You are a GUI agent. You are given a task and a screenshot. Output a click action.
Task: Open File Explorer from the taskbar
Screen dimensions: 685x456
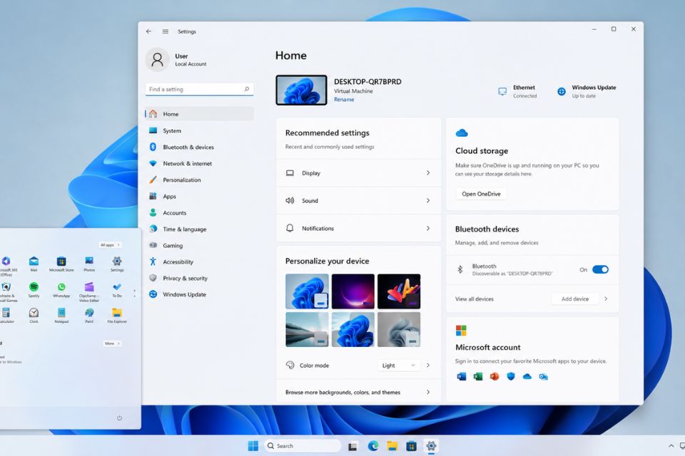[392, 445]
